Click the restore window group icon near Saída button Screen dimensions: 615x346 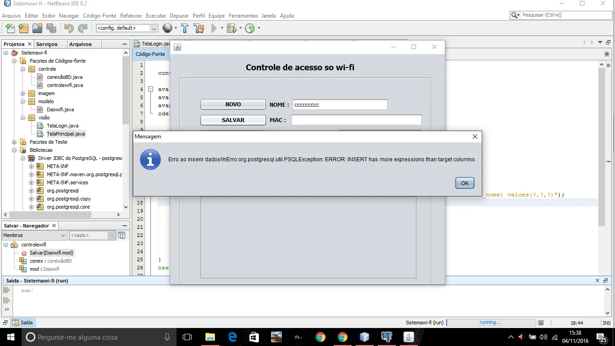click(5, 323)
